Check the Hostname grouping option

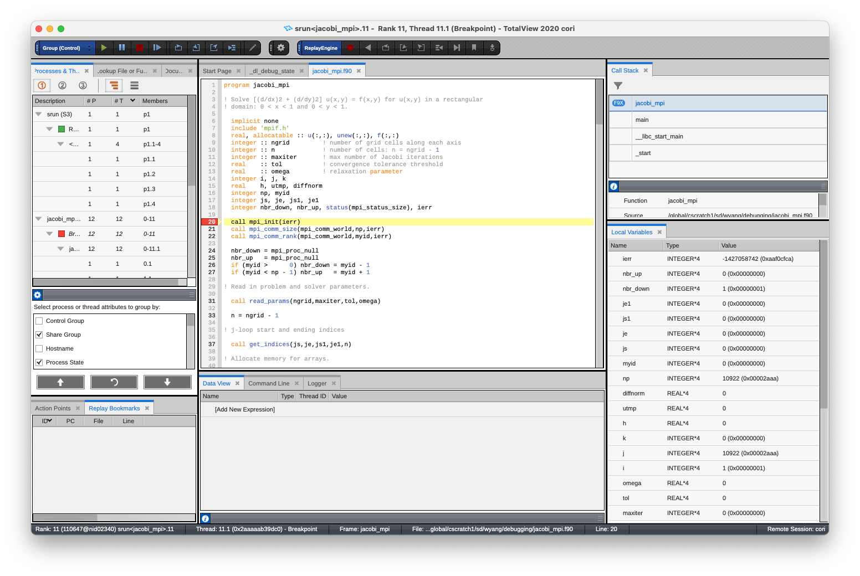click(x=39, y=348)
